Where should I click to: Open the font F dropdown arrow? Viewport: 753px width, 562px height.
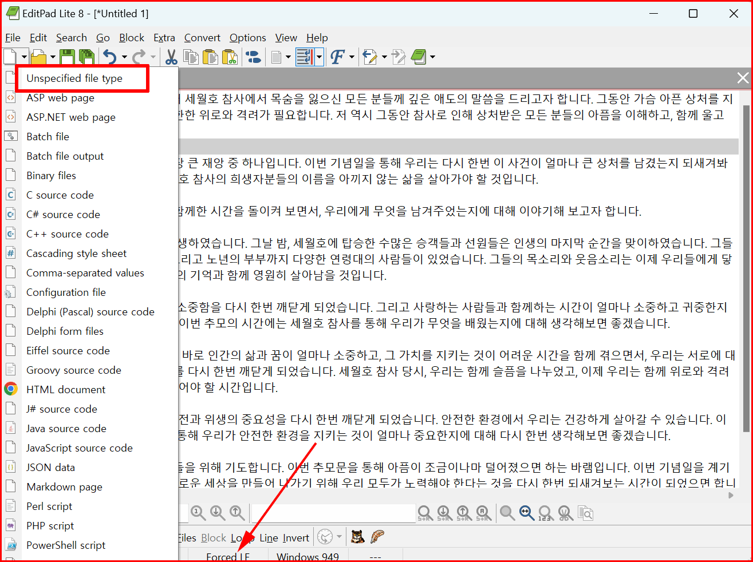(352, 57)
